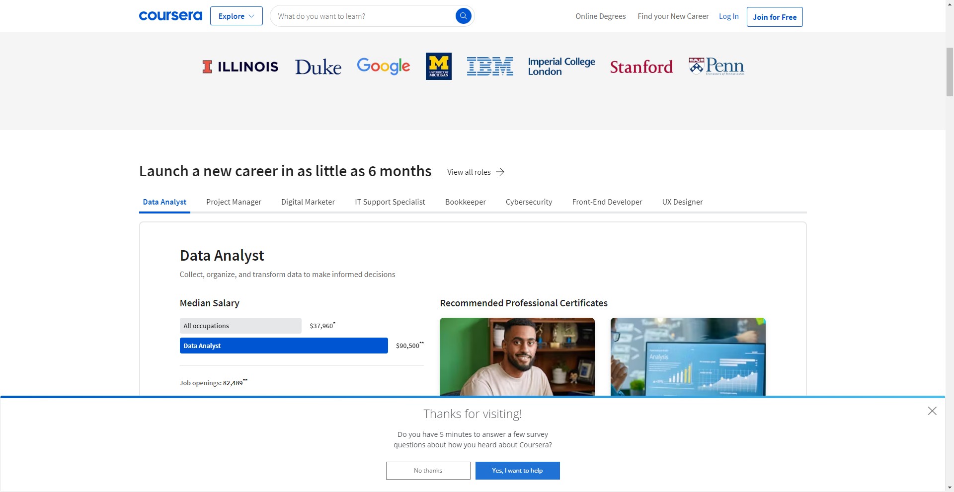Switch to the Project Manager tab

click(234, 202)
